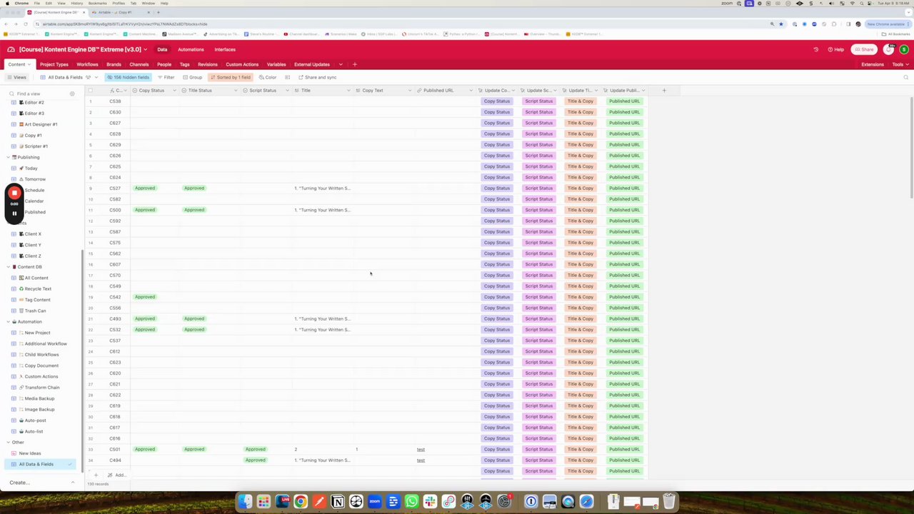Image resolution: width=914 pixels, height=514 pixels.
Task: Open the Chrome menu in menu bar
Action: pyautogui.click(x=21, y=4)
